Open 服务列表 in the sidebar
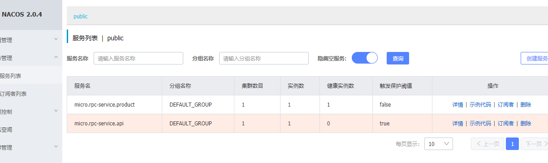The height and width of the screenshot is (163, 548). (x=31, y=76)
